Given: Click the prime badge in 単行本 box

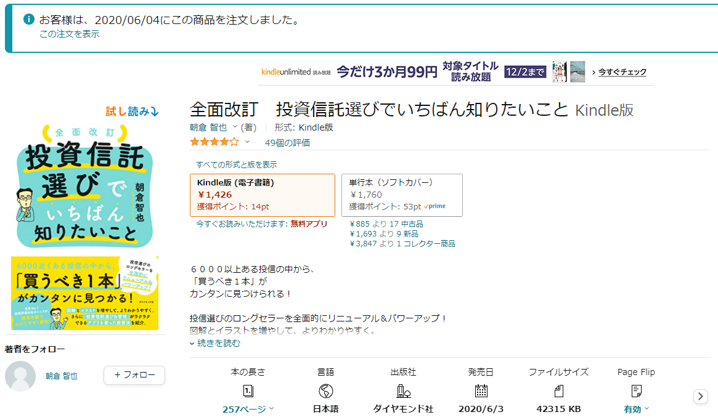Looking at the screenshot, I should pos(434,206).
